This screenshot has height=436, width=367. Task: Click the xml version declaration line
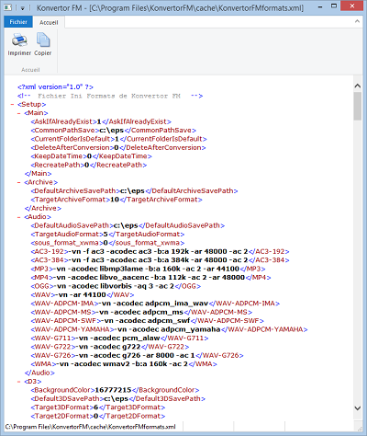[x=55, y=87]
